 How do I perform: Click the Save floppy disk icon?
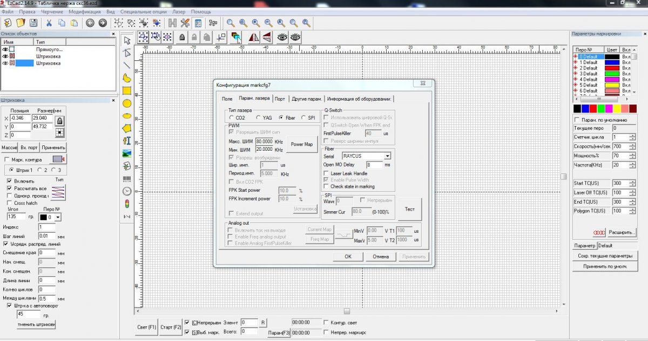tap(33, 23)
